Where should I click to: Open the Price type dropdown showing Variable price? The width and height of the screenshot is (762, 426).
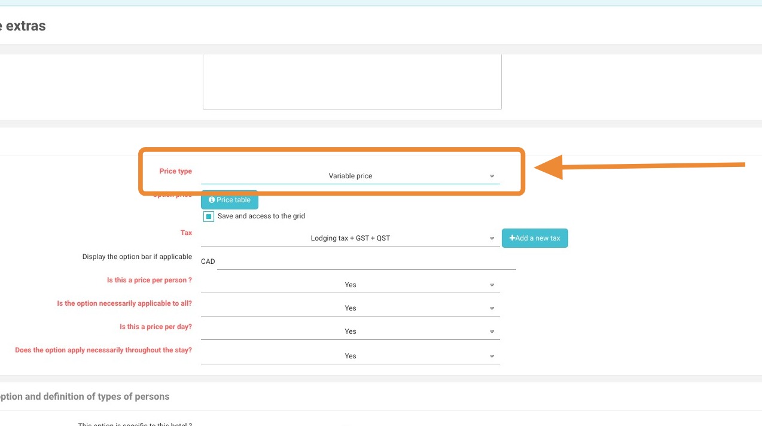pyautogui.click(x=350, y=176)
